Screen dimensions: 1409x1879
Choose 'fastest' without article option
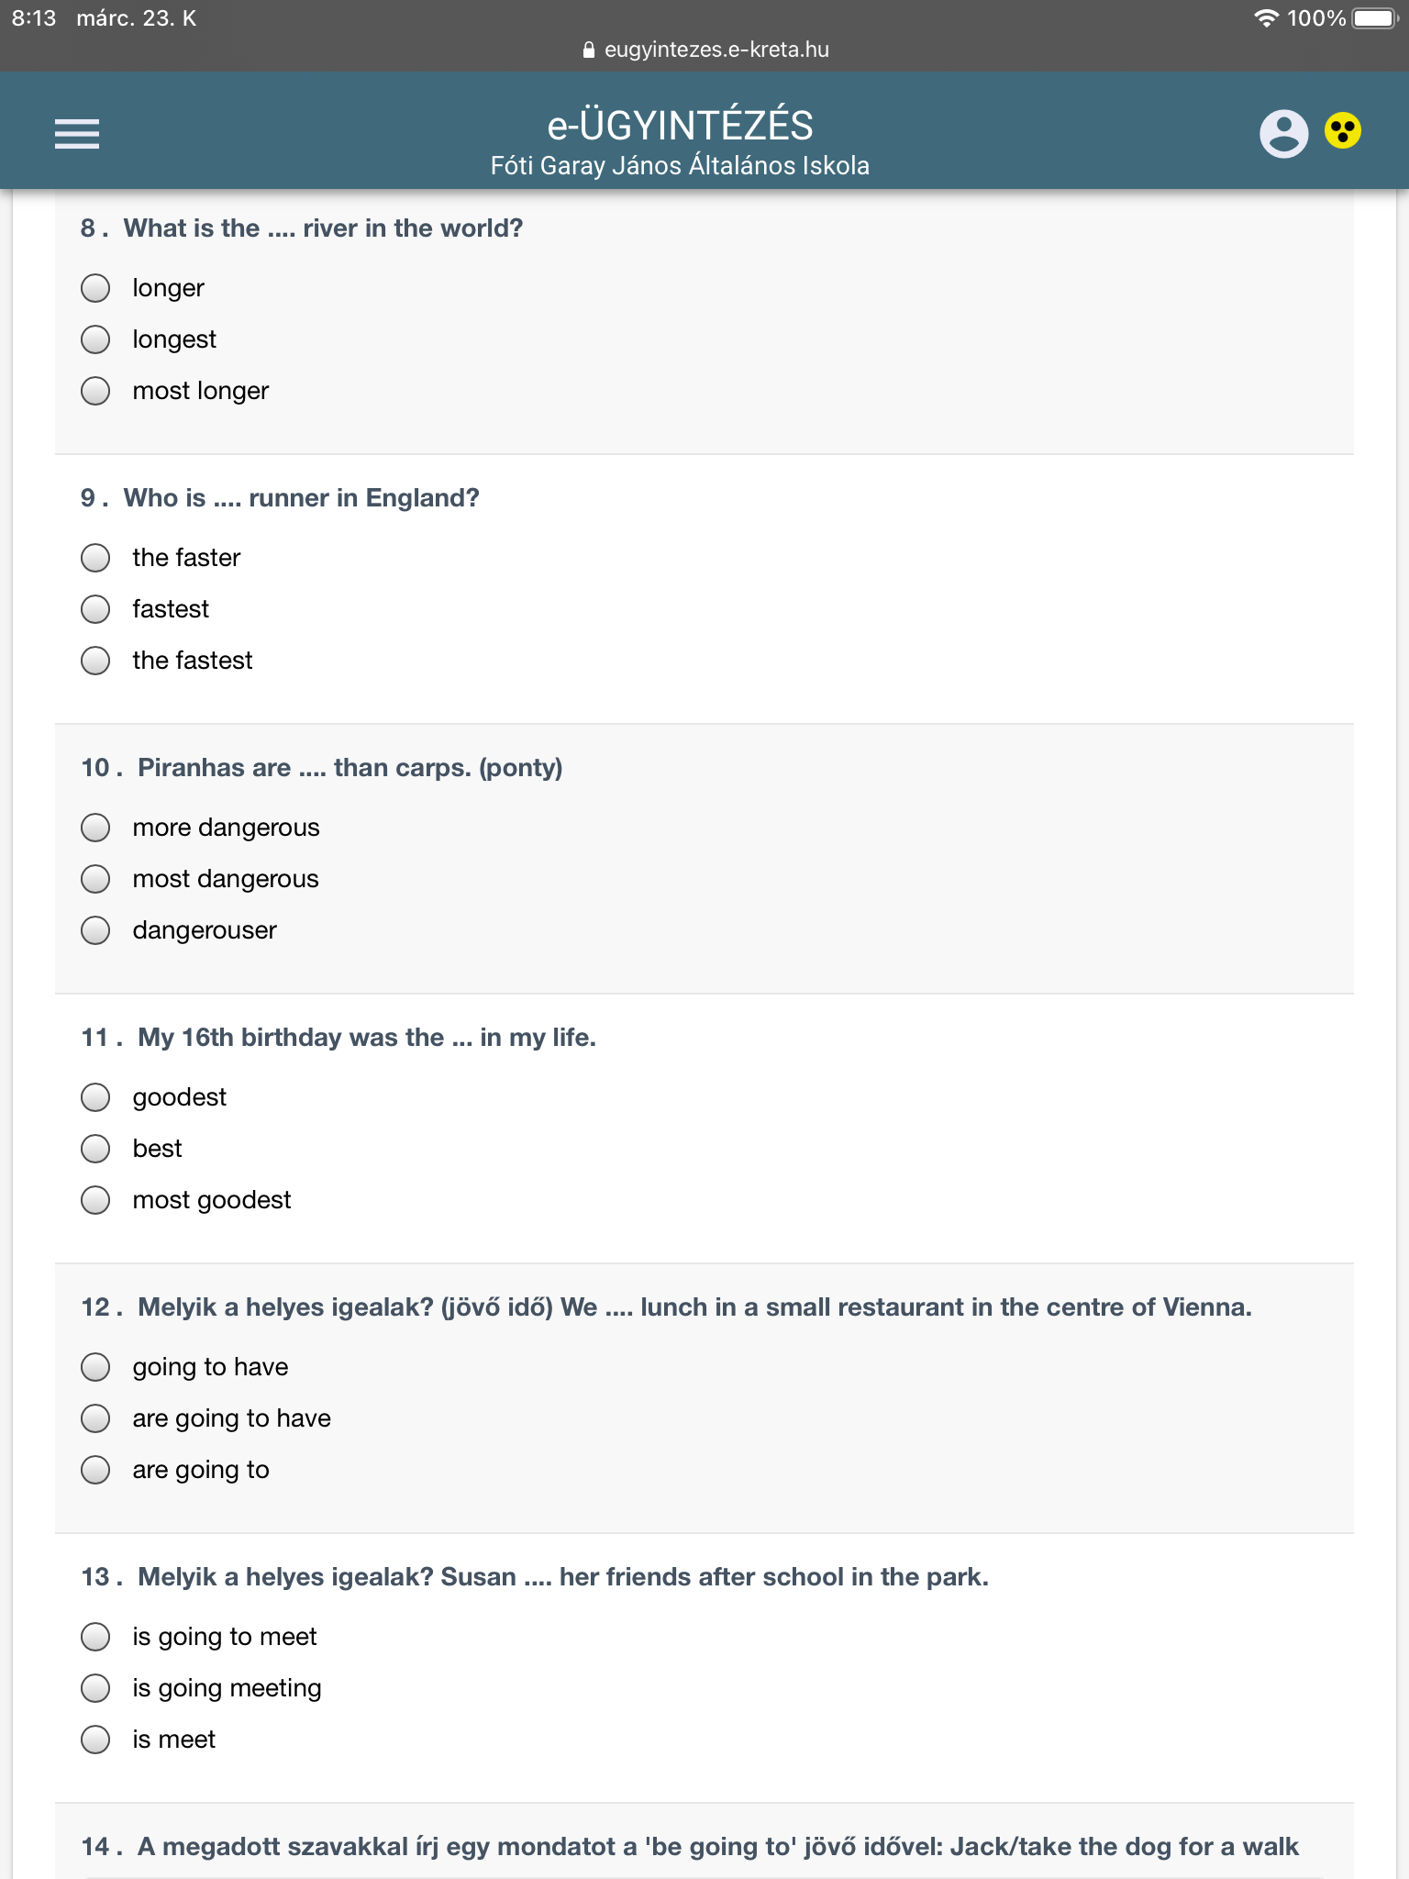pyautogui.click(x=95, y=609)
